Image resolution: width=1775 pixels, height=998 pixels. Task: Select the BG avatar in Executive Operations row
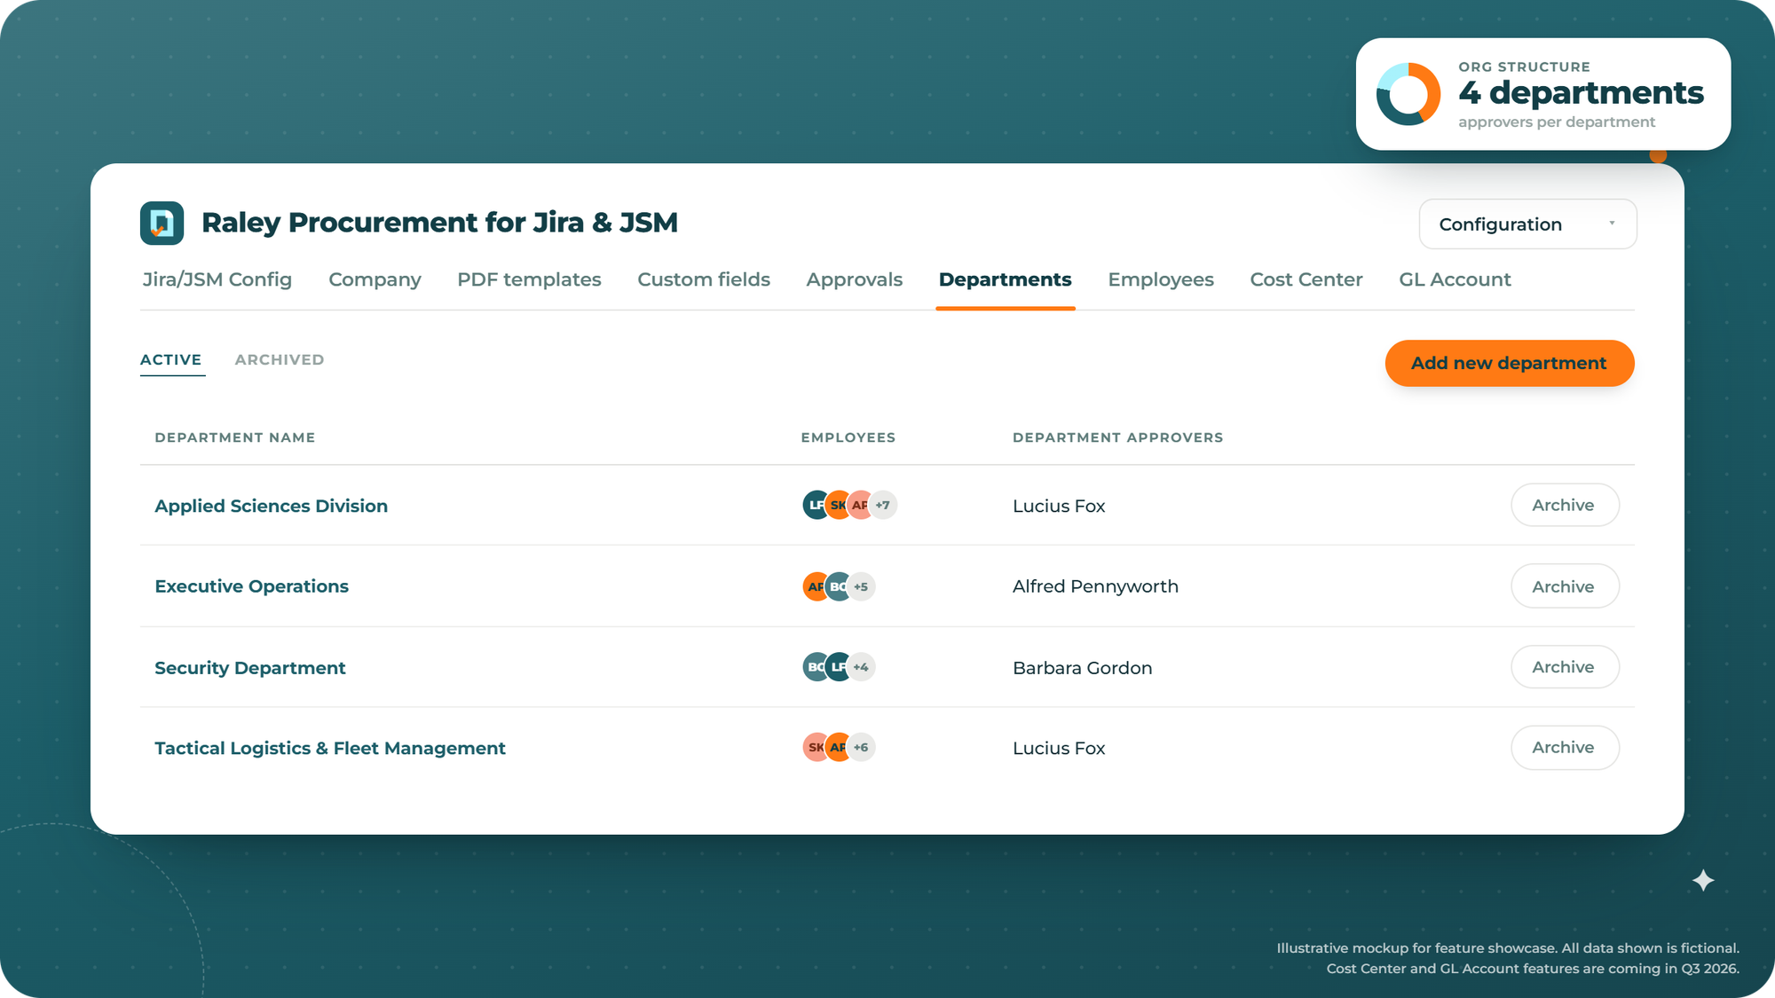click(838, 586)
